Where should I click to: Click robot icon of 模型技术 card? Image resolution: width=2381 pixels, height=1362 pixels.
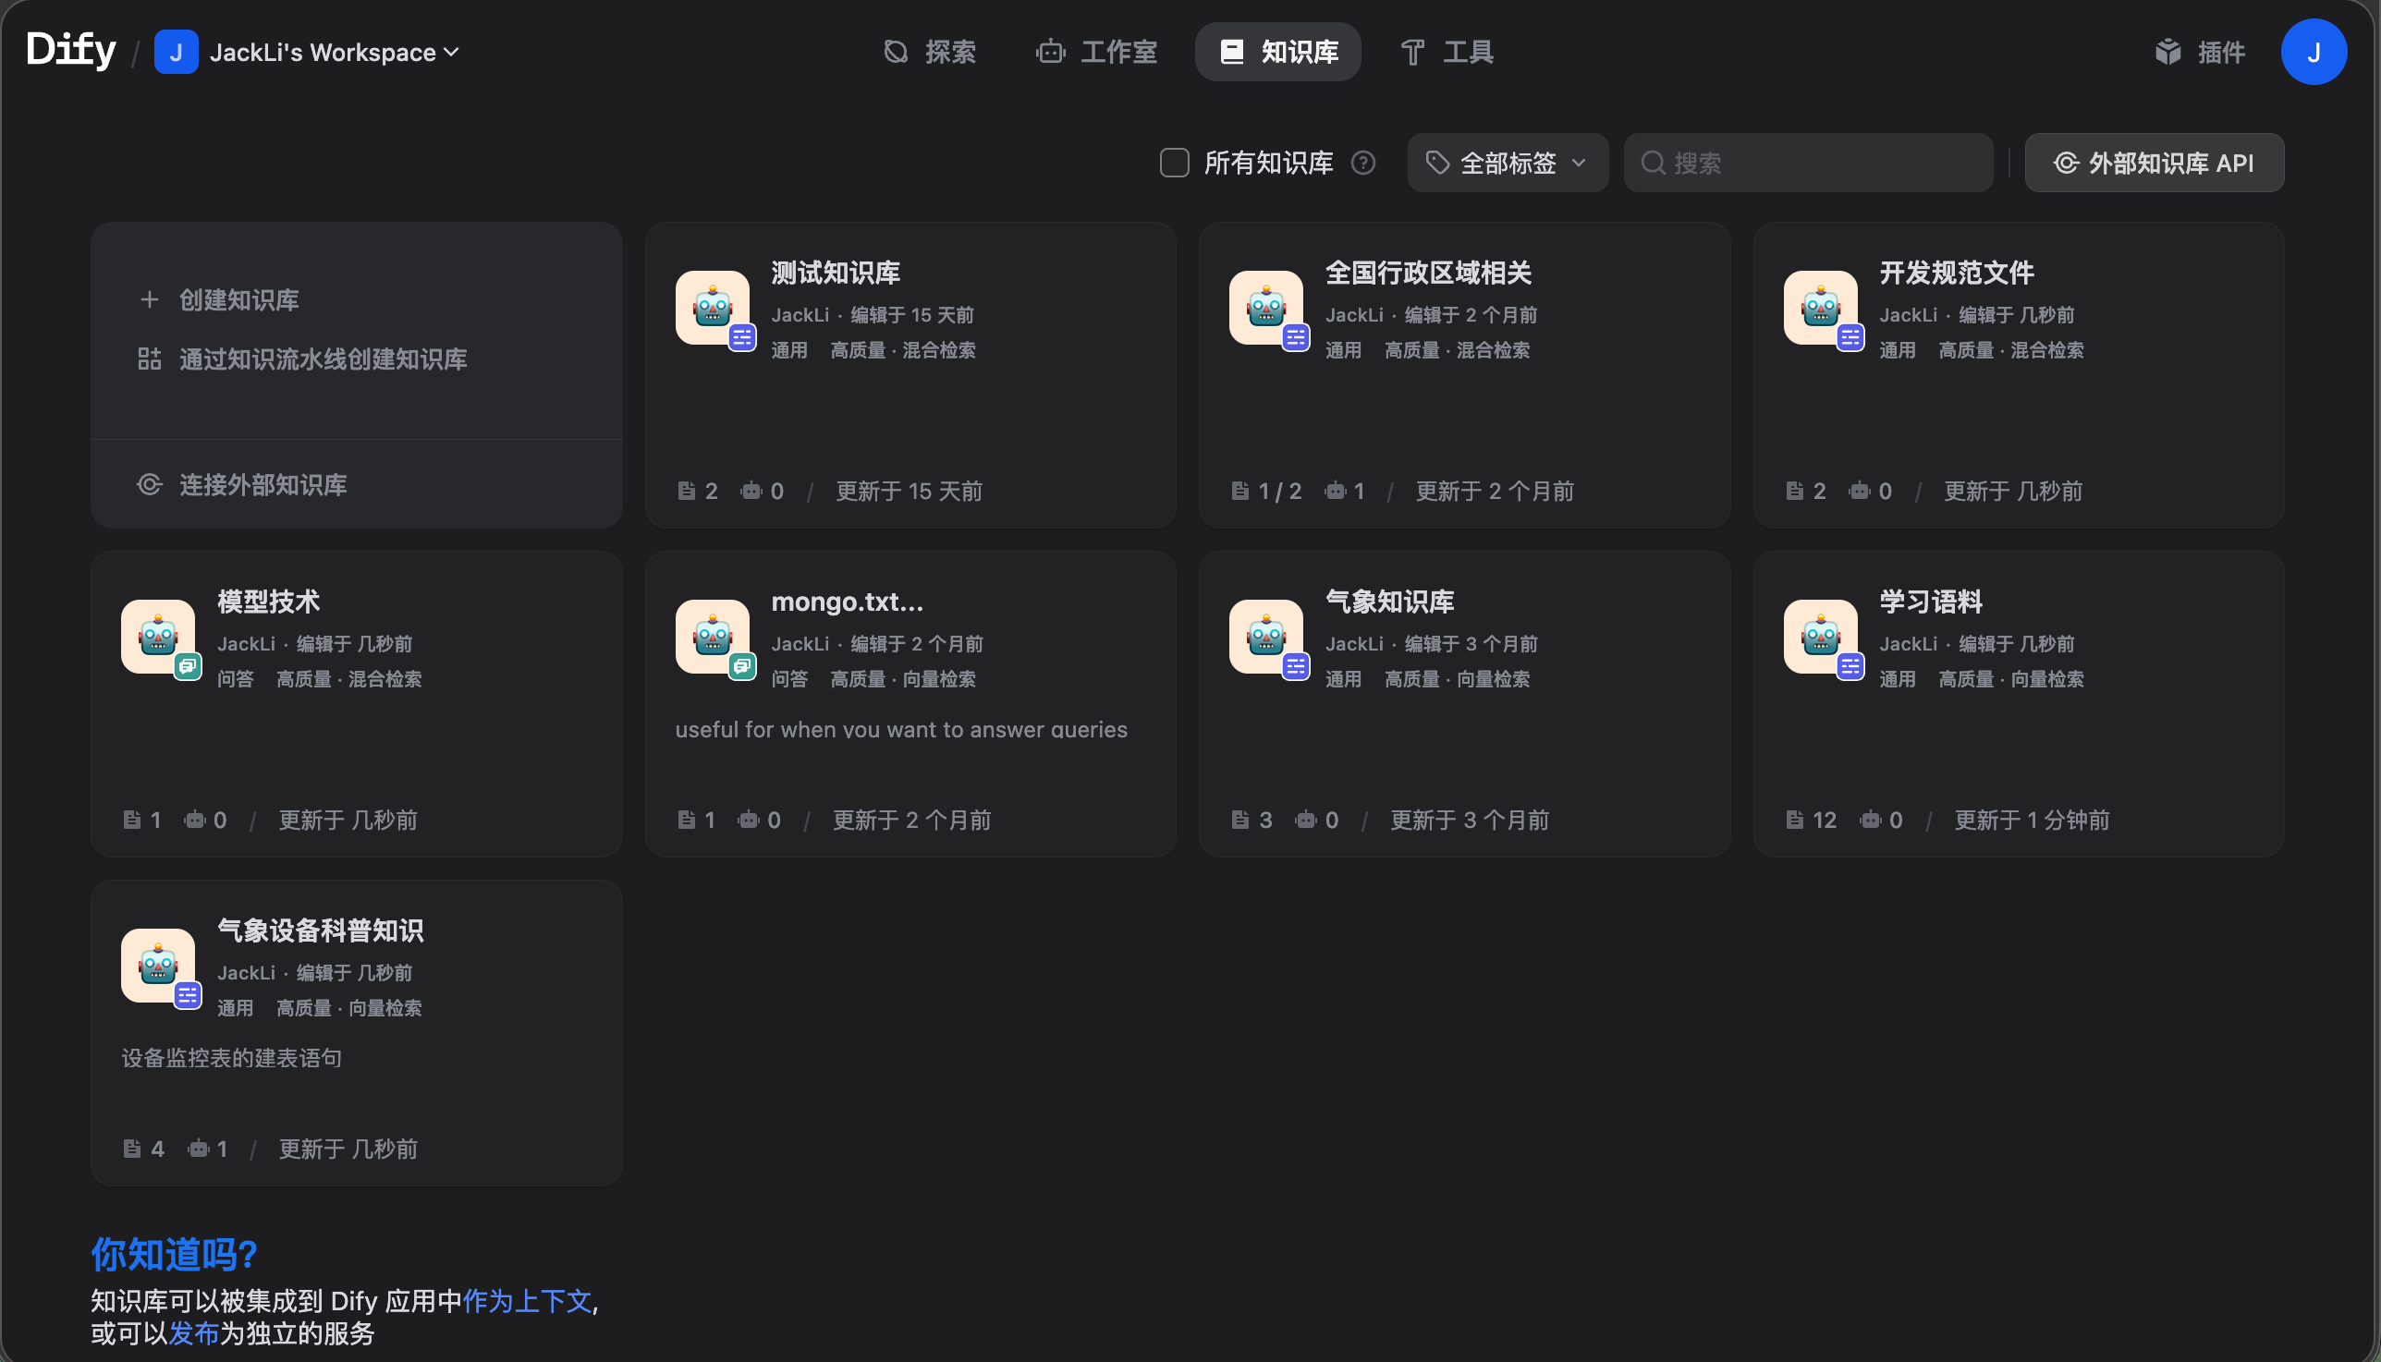click(158, 637)
